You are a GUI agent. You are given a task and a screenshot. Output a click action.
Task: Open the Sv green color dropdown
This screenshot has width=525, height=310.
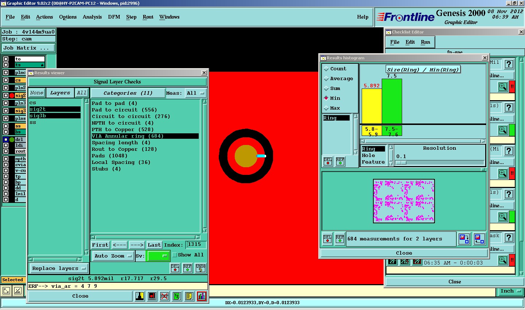(158, 256)
